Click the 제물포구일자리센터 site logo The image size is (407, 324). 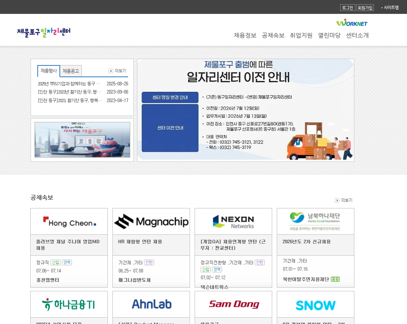[44, 32]
